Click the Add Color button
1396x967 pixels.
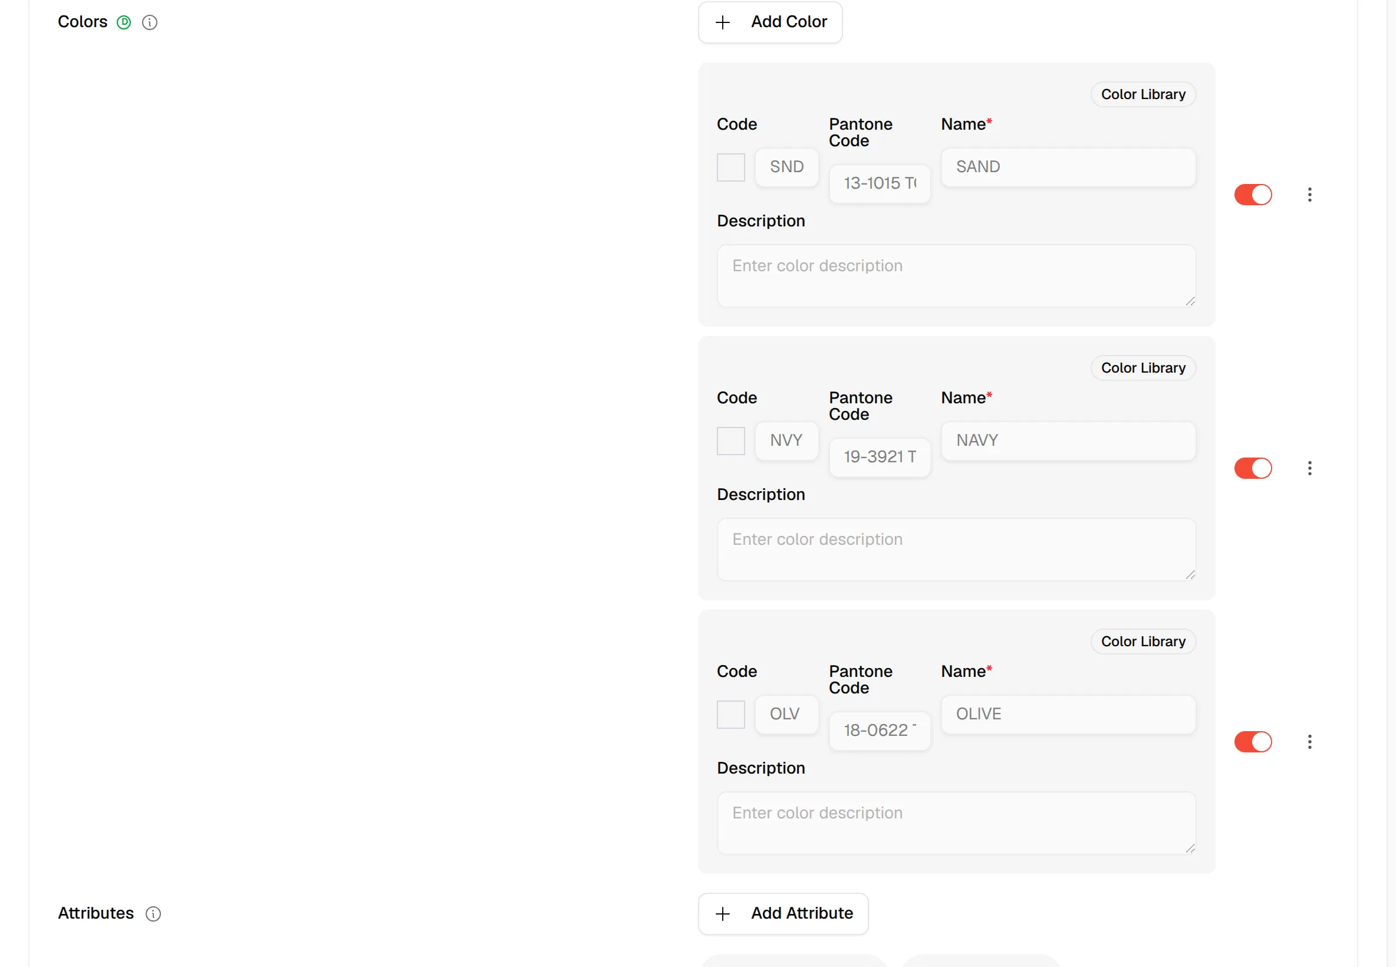771,22
